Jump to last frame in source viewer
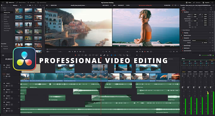Screen dimensions: 215x116 click(80, 52)
